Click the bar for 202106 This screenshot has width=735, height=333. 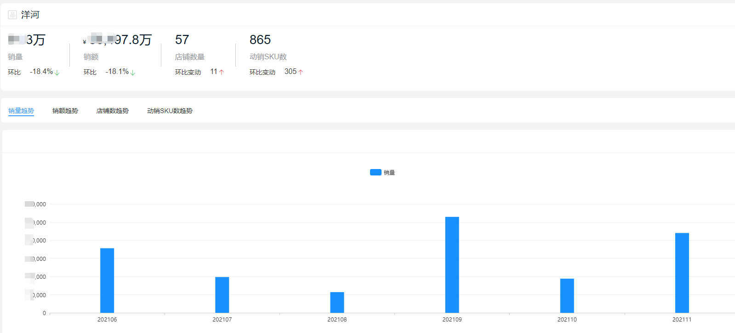[107, 280]
